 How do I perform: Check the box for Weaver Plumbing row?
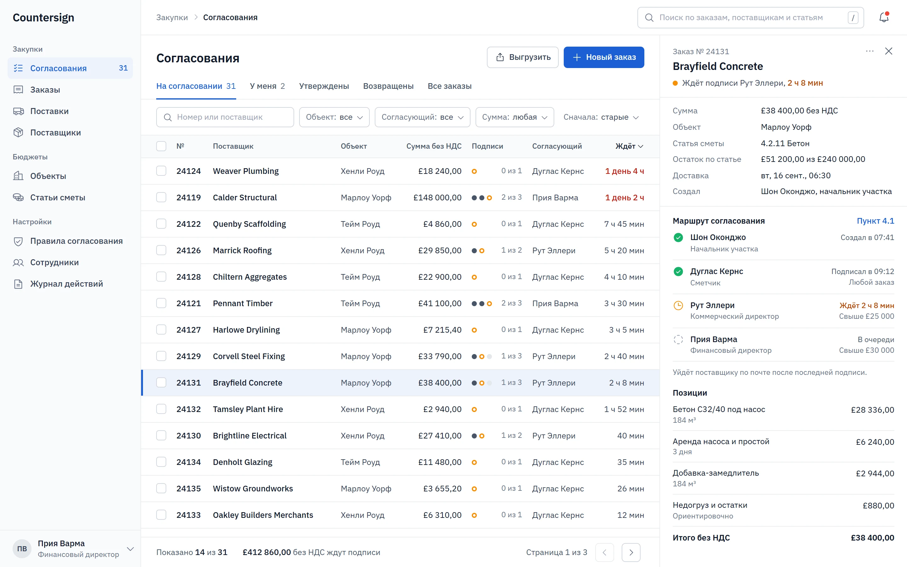tap(161, 171)
